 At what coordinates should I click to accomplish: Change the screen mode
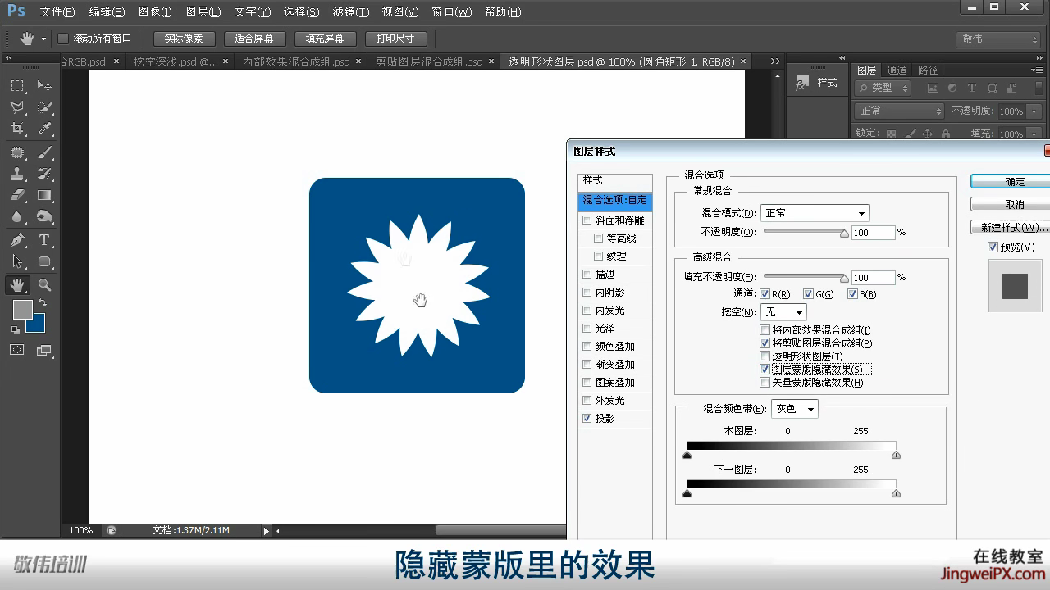tap(44, 350)
